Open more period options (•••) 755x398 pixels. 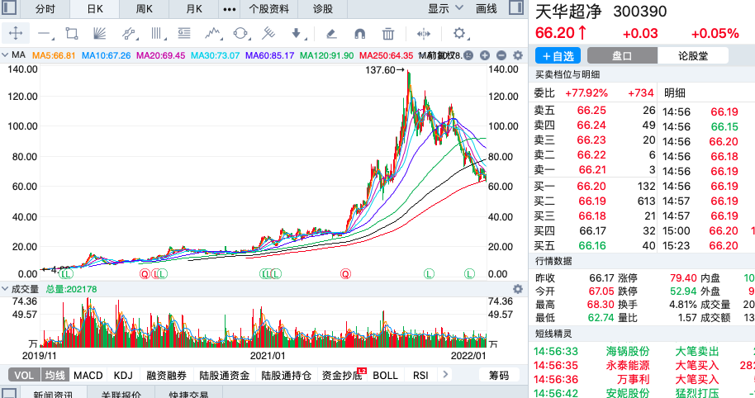pos(230,9)
